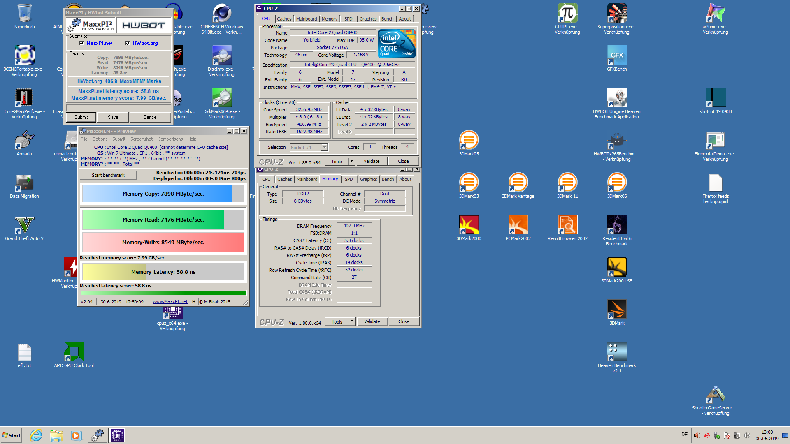
Task: Click the empty submit status field
Action: 118,108
